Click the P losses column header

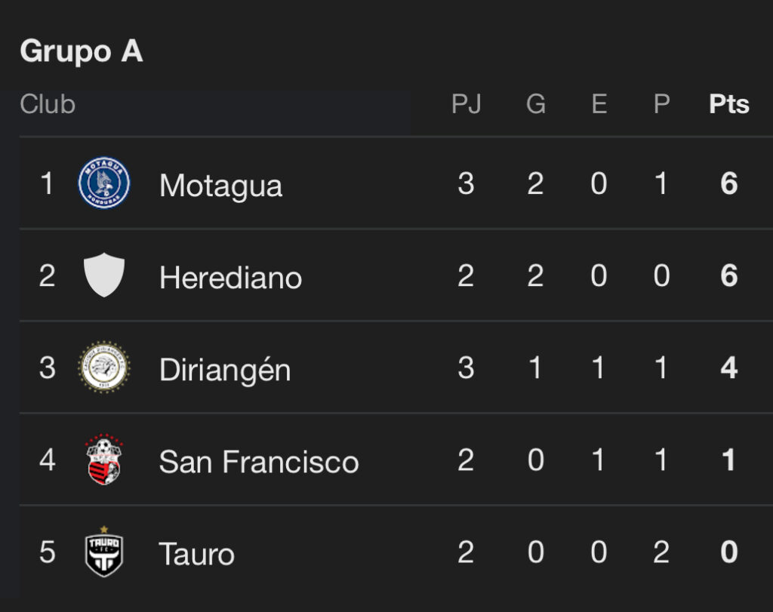(x=661, y=104)
